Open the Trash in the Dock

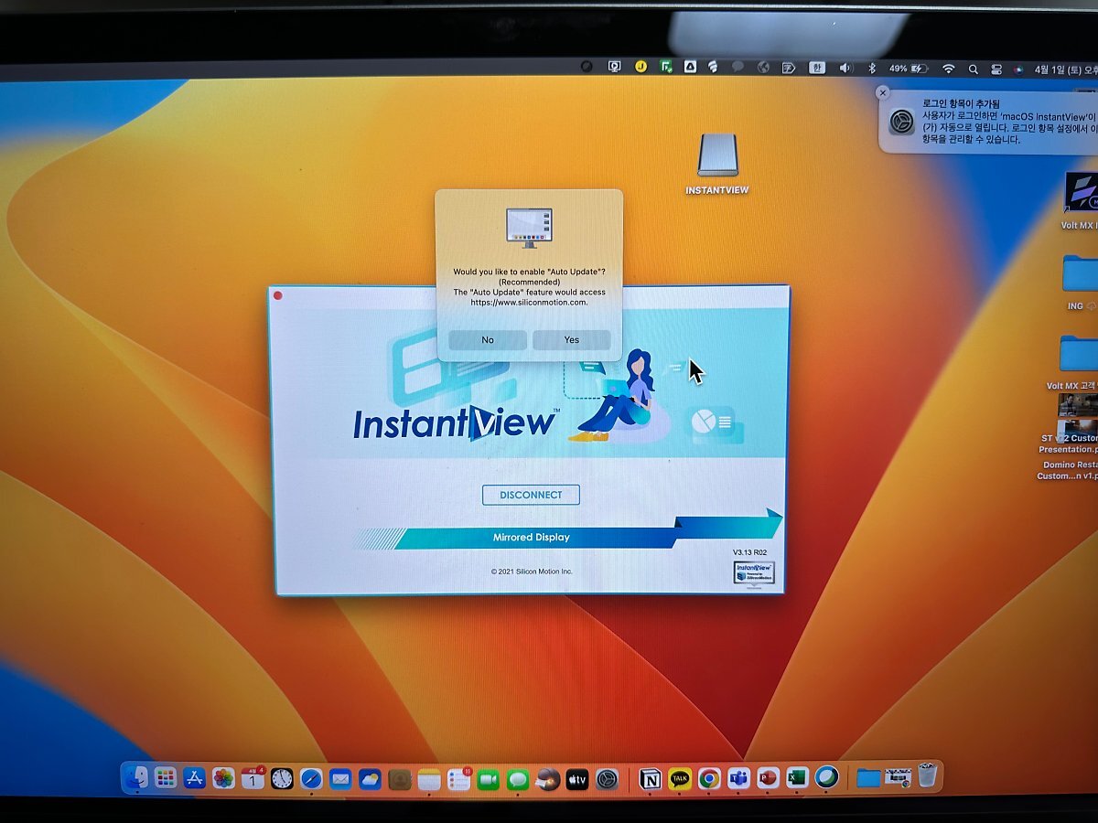click(927, 776)
